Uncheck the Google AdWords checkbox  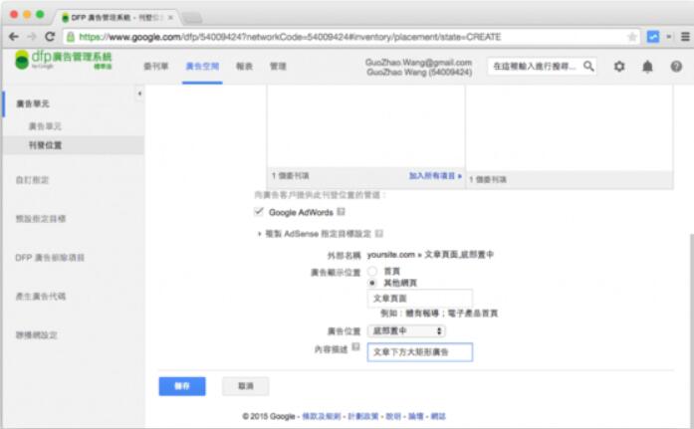point(260,212)
